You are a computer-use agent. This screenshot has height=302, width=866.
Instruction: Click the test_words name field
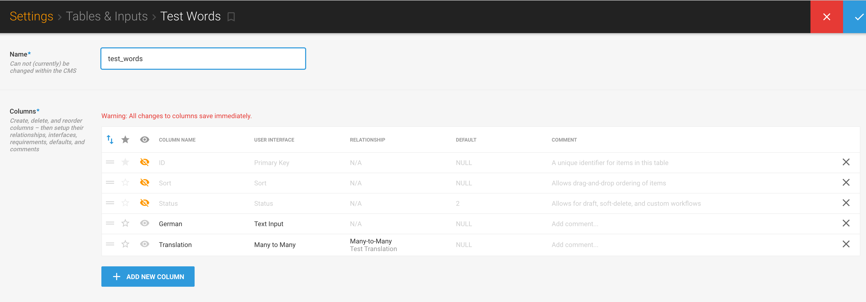[x=203, y=59]
